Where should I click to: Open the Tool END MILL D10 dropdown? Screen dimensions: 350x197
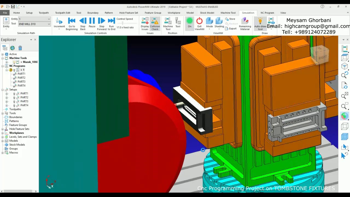(x=34, y=24)
